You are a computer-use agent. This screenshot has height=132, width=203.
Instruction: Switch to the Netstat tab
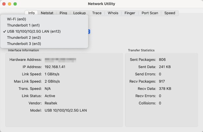click(x=47, y=13)
